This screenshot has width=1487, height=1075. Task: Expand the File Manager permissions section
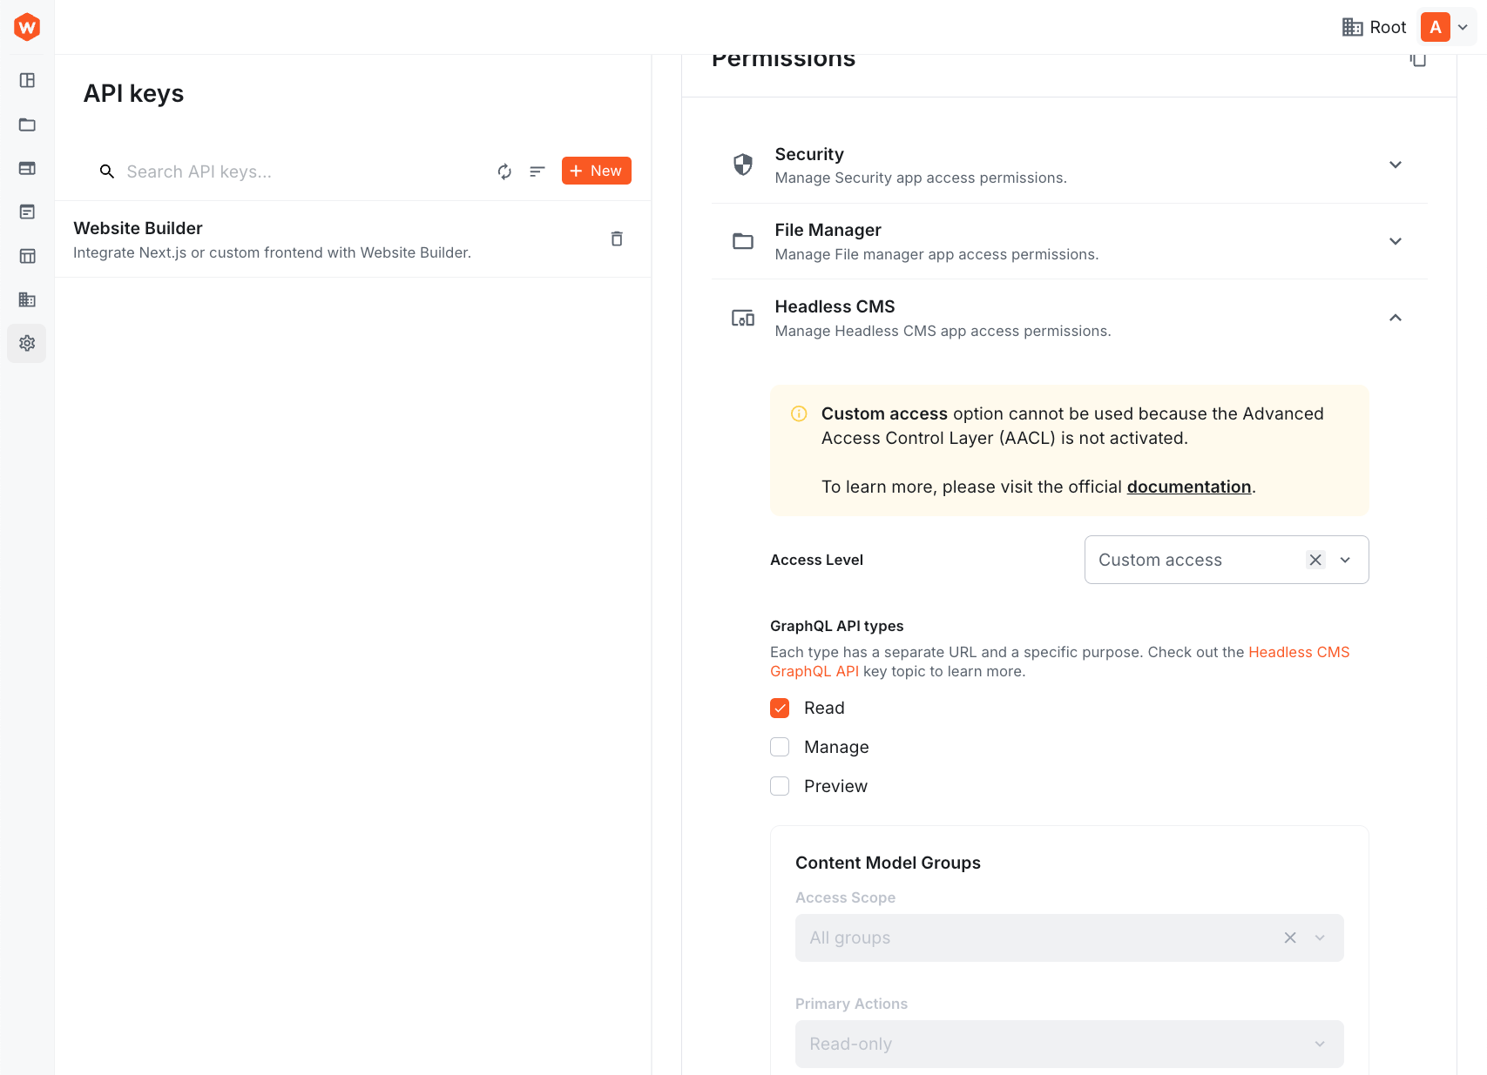click(1395, 241)
